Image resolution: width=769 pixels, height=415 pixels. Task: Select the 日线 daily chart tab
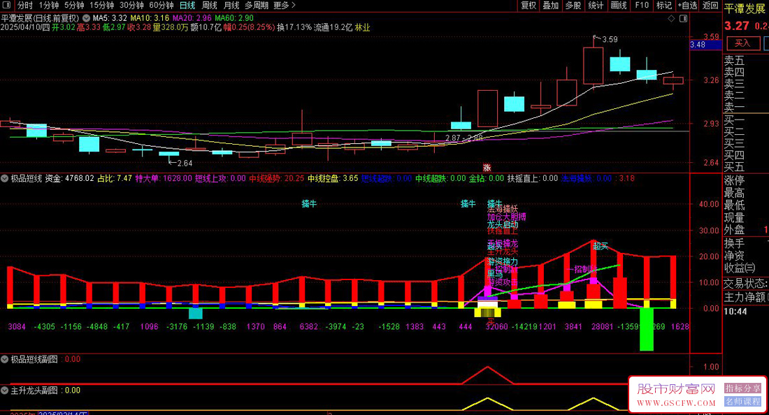click(187, 6)
